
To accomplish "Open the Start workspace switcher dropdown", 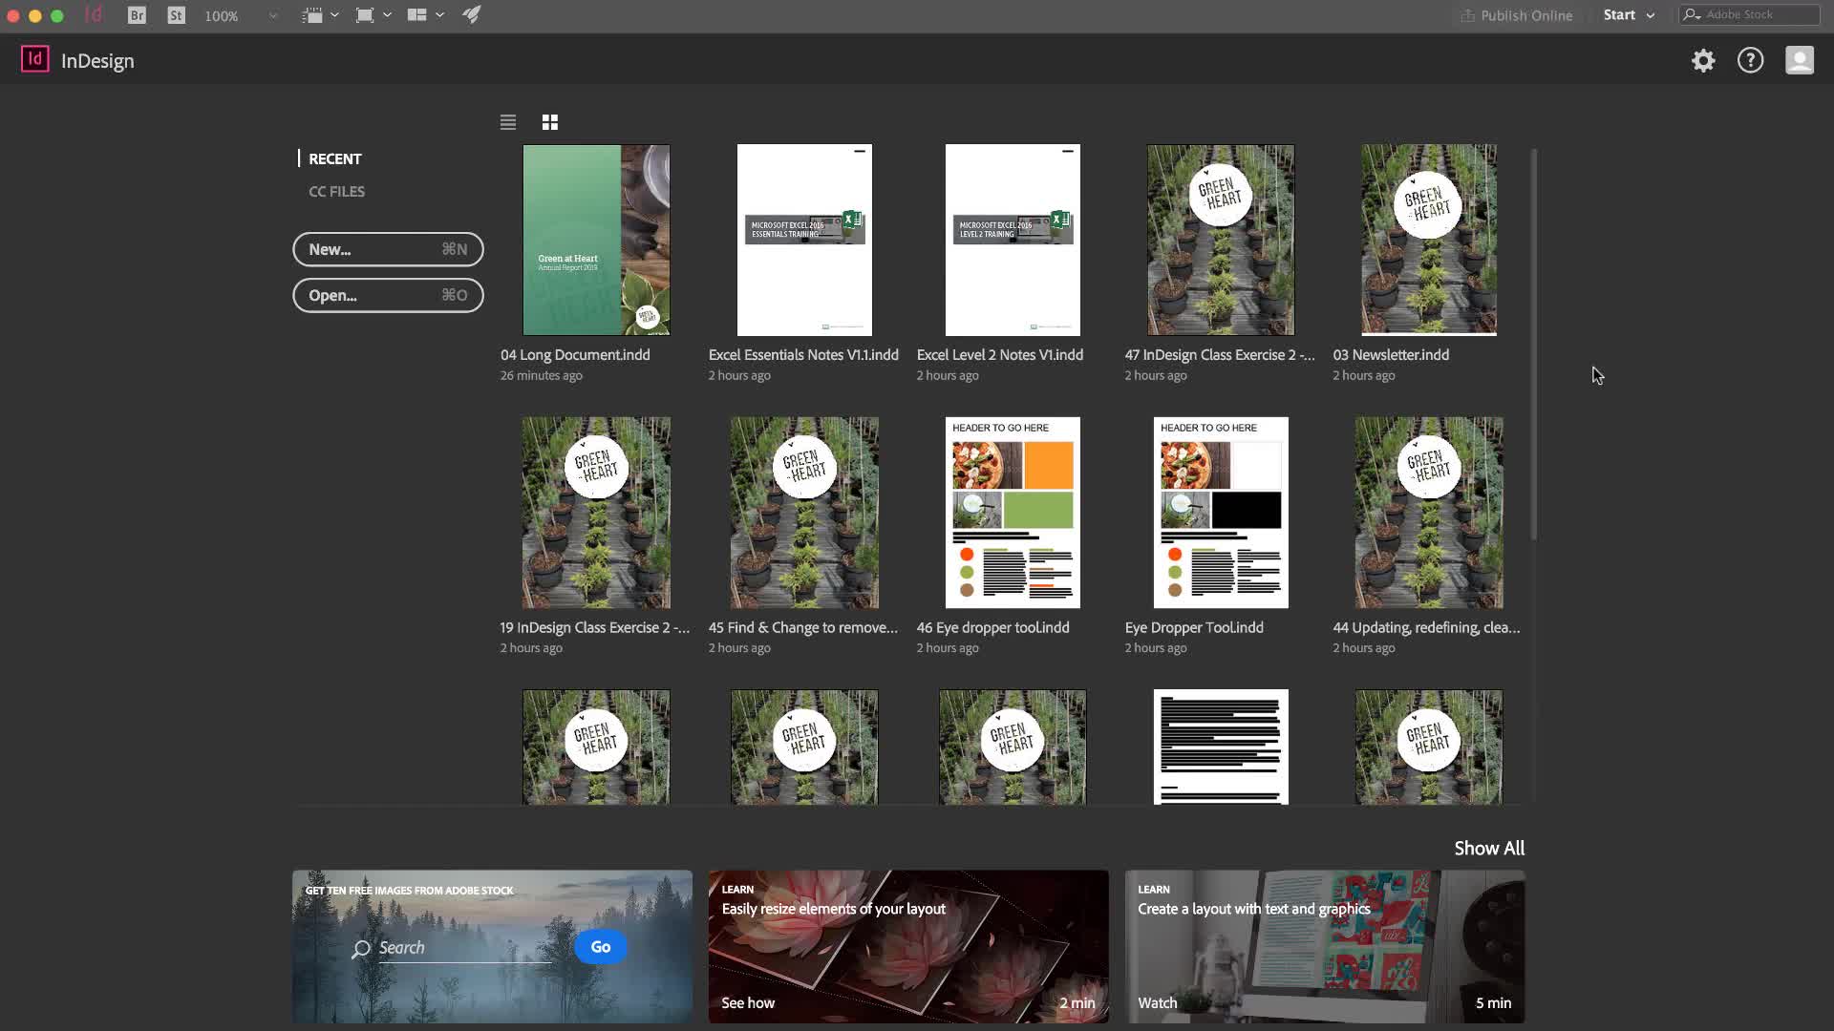I will tap(1629, 15).
